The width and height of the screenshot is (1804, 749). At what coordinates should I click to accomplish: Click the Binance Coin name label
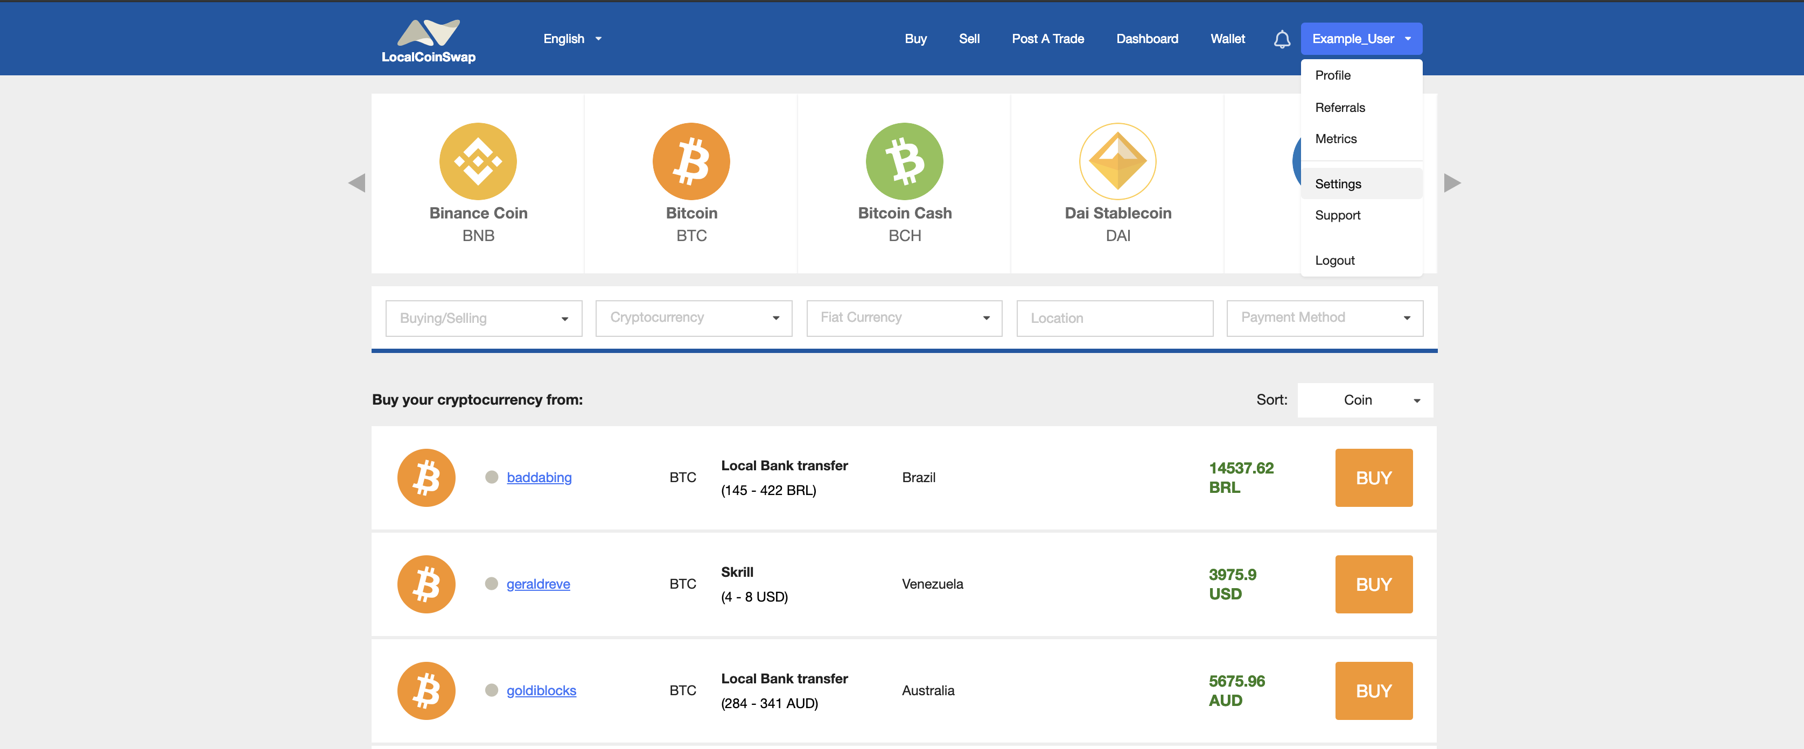(x=478, y=213)
